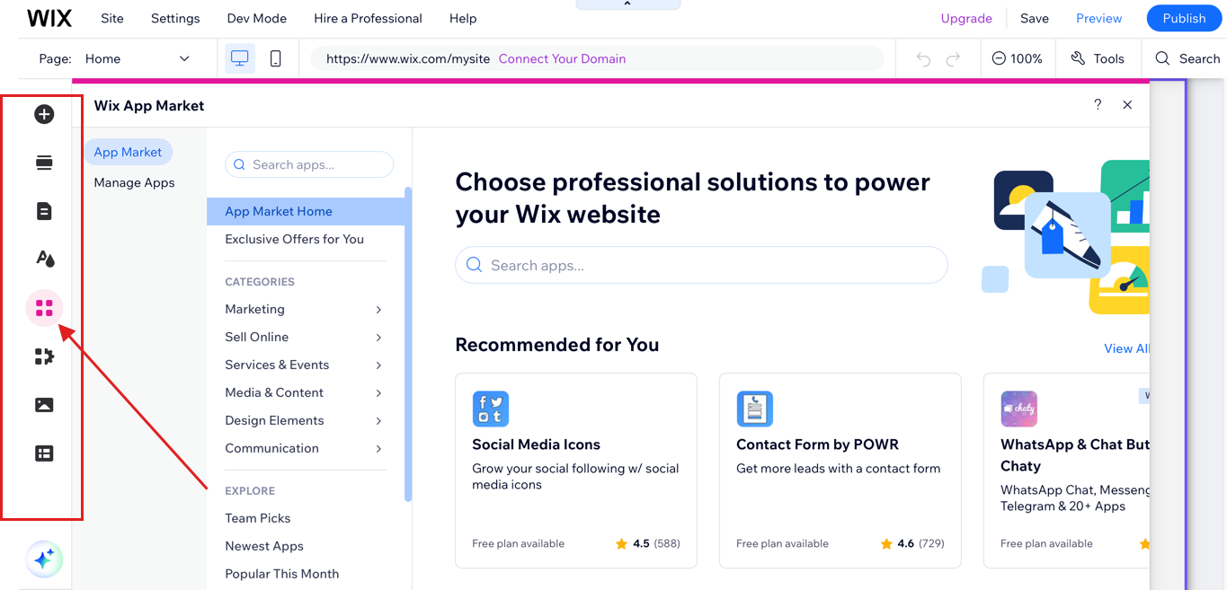Close the Wix App Market panel
Screen dimensions: 1227x590
click(1127, 105)
